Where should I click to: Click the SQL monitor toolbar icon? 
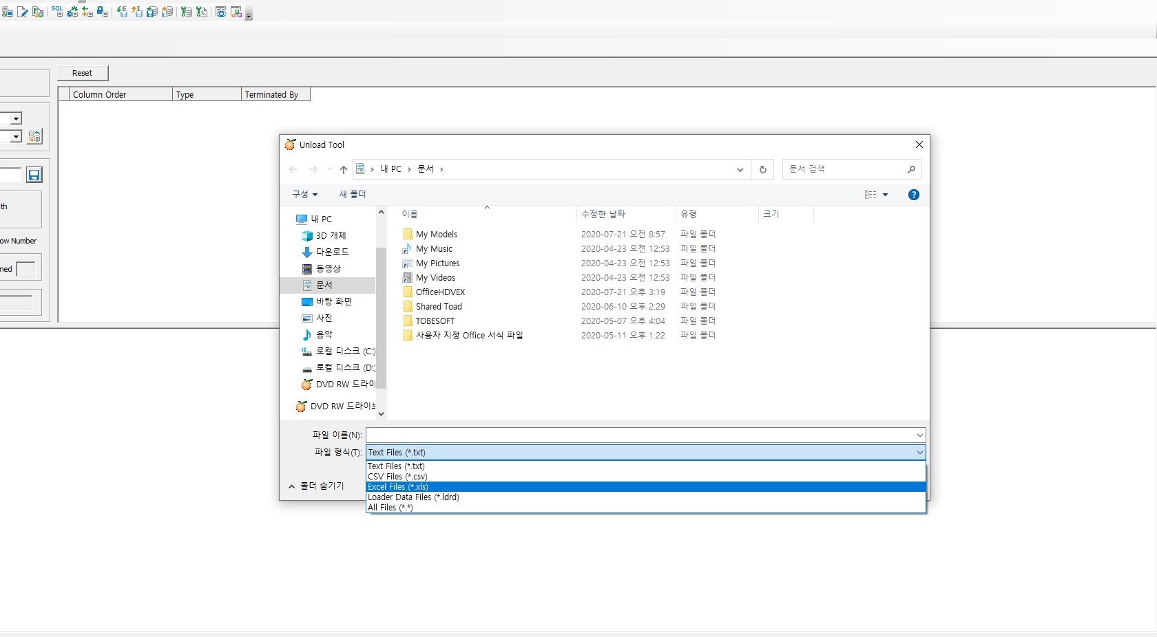(x=57, y=11)
